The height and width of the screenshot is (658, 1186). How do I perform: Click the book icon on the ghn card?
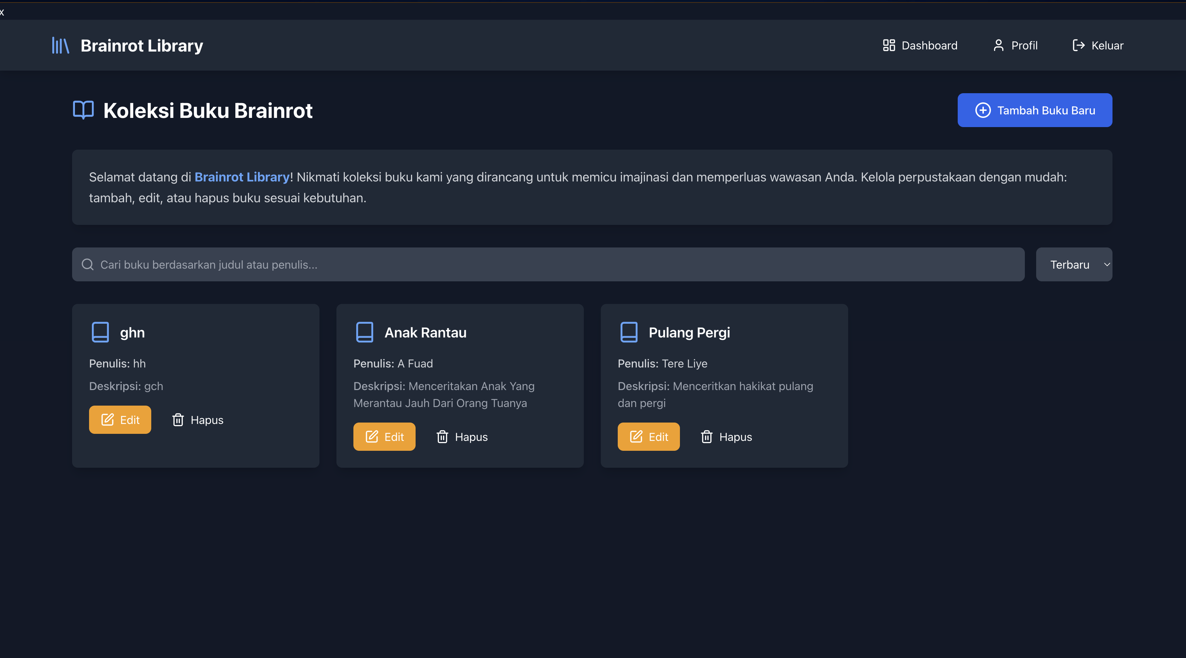[x=100, y=332]
